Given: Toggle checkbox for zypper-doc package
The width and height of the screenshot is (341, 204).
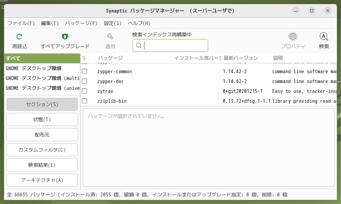Looking at the screenshot, I should click(84, 81).
